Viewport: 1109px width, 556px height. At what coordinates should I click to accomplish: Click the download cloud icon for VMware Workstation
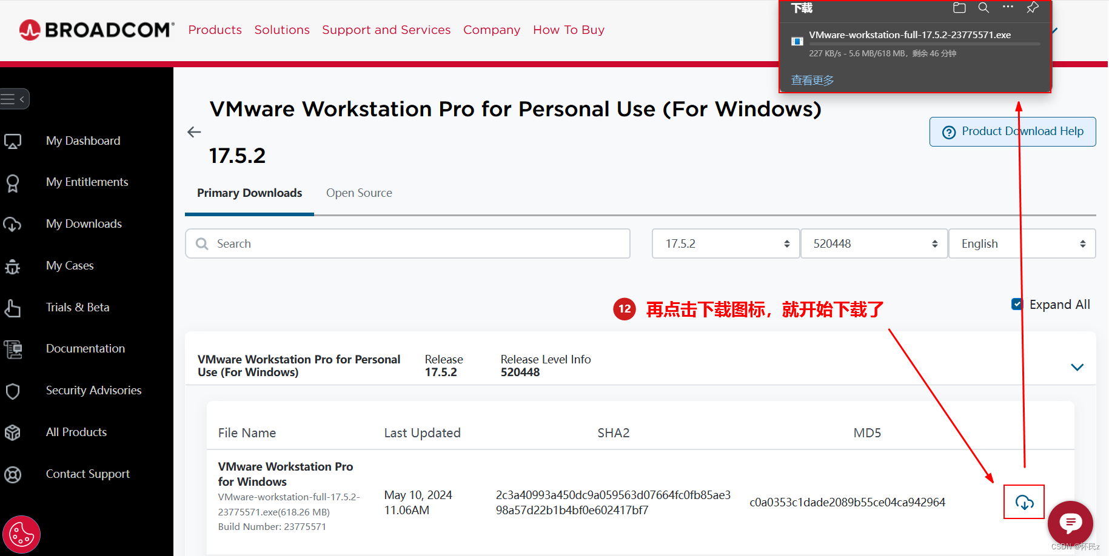[1024, 502]
